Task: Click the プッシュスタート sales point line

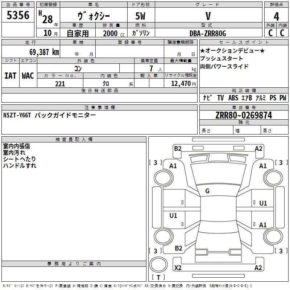Action: 221,58
